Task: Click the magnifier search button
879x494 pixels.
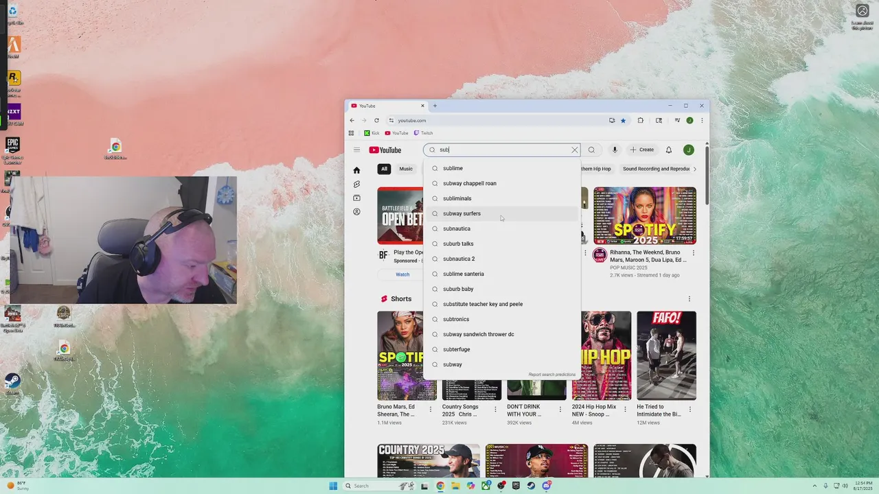Action: (x=591, y=150)
